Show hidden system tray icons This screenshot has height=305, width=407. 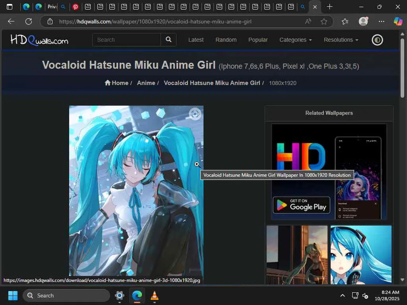click(342, 295)
